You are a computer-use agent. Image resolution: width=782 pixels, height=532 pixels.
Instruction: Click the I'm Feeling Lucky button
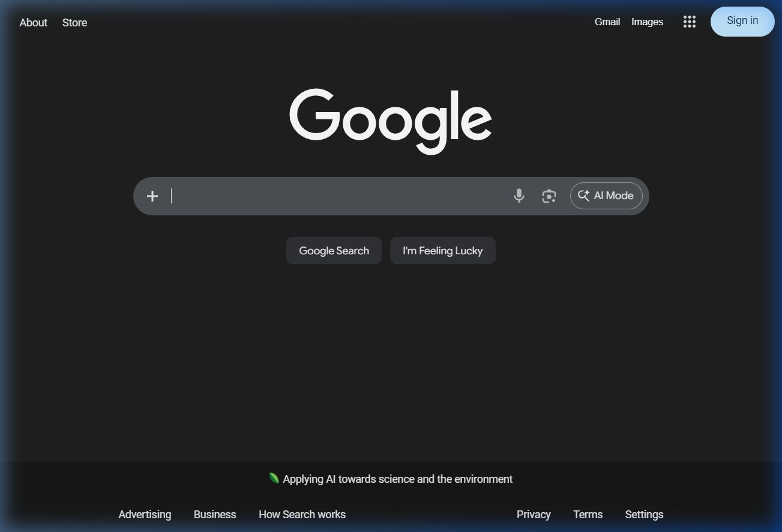(x=442, y=251)
